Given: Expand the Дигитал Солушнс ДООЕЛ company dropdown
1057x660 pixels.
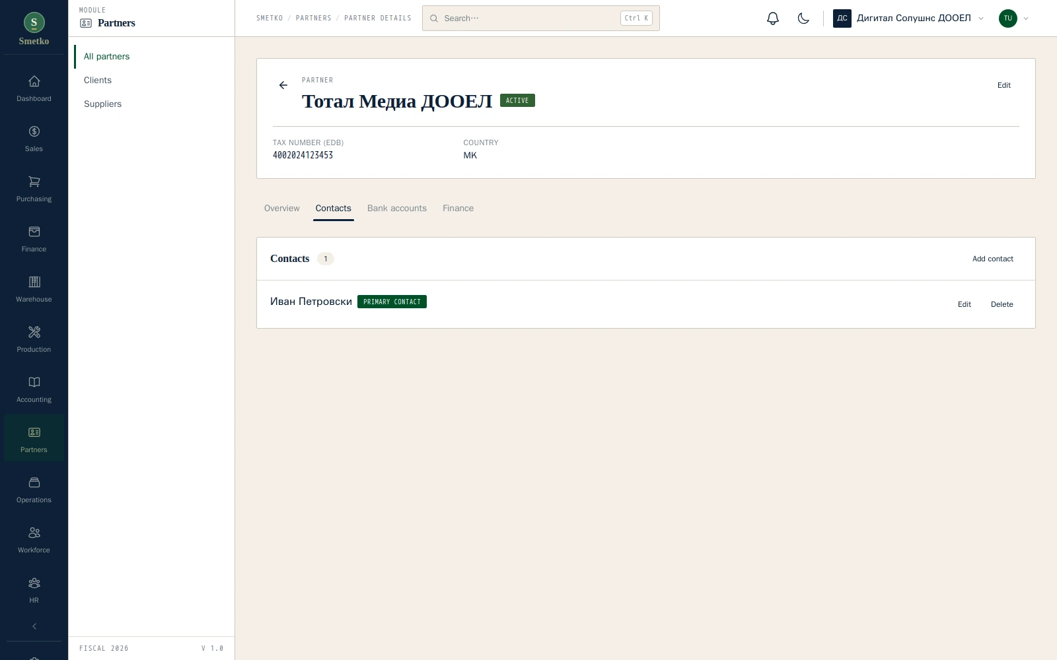Looking at the screenshot, I should (x=909, y=18).
